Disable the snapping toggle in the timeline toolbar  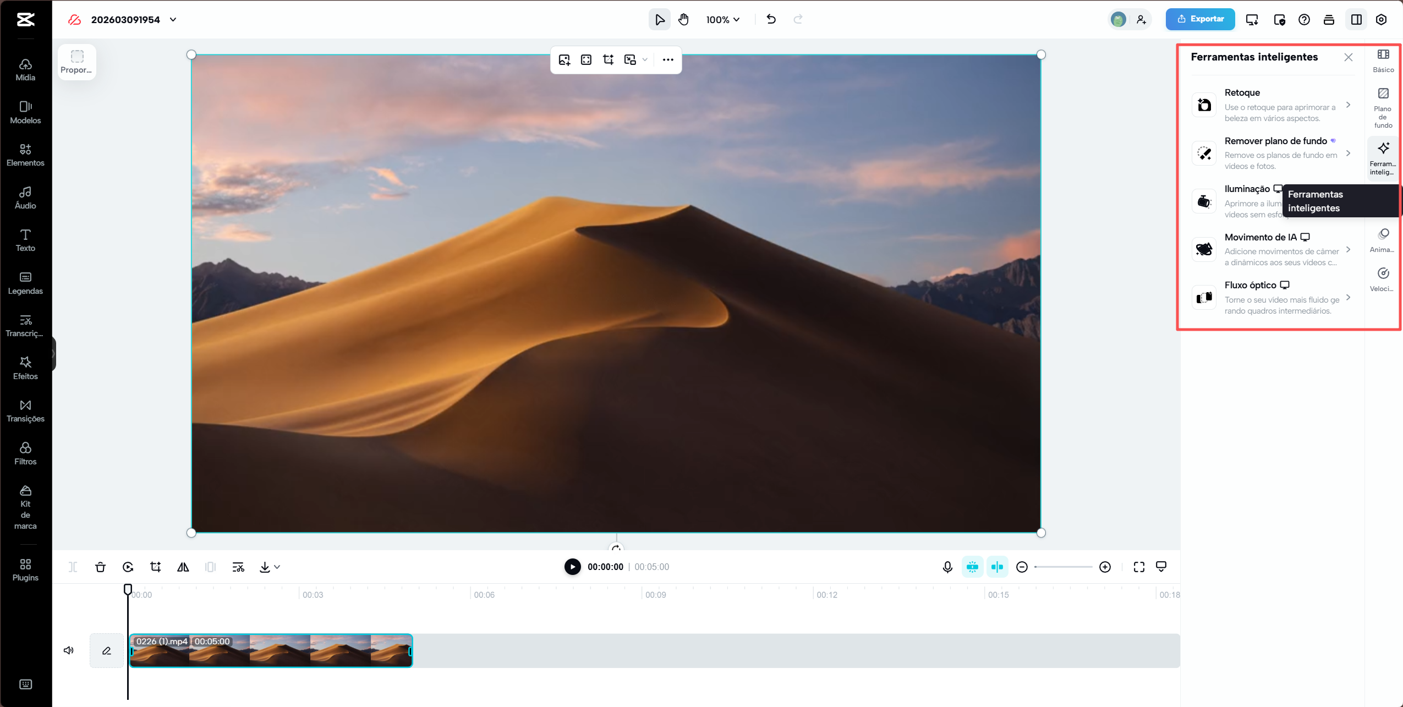(973, 567)
